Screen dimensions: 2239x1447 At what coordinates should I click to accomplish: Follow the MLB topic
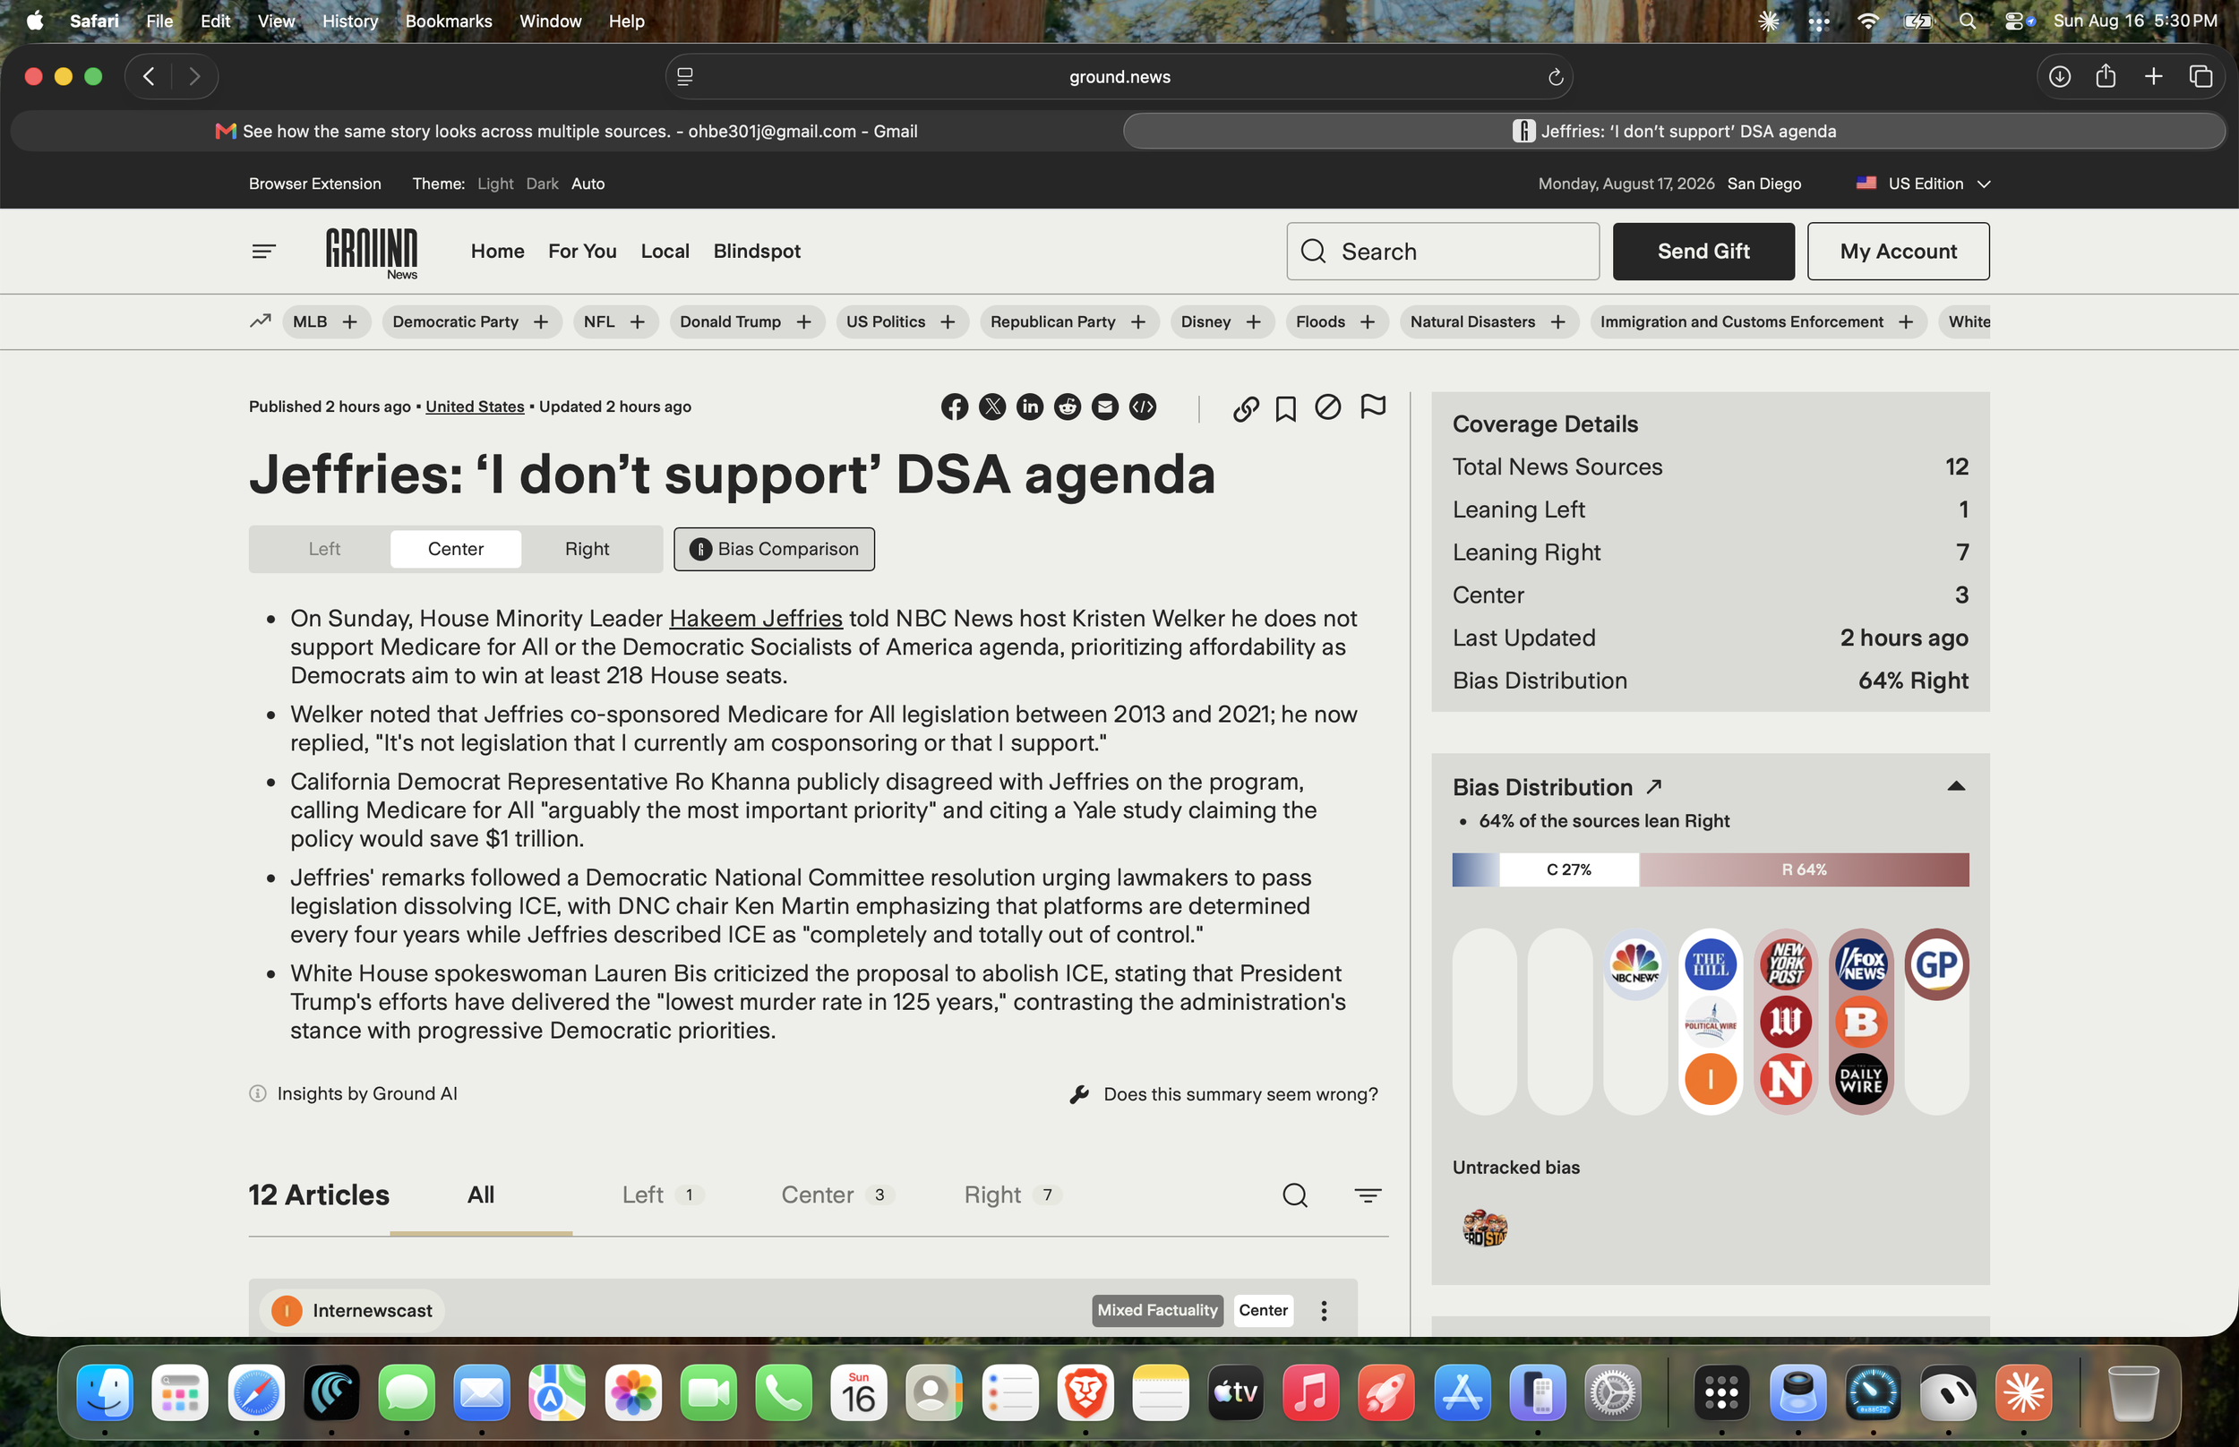click(350, 322)
